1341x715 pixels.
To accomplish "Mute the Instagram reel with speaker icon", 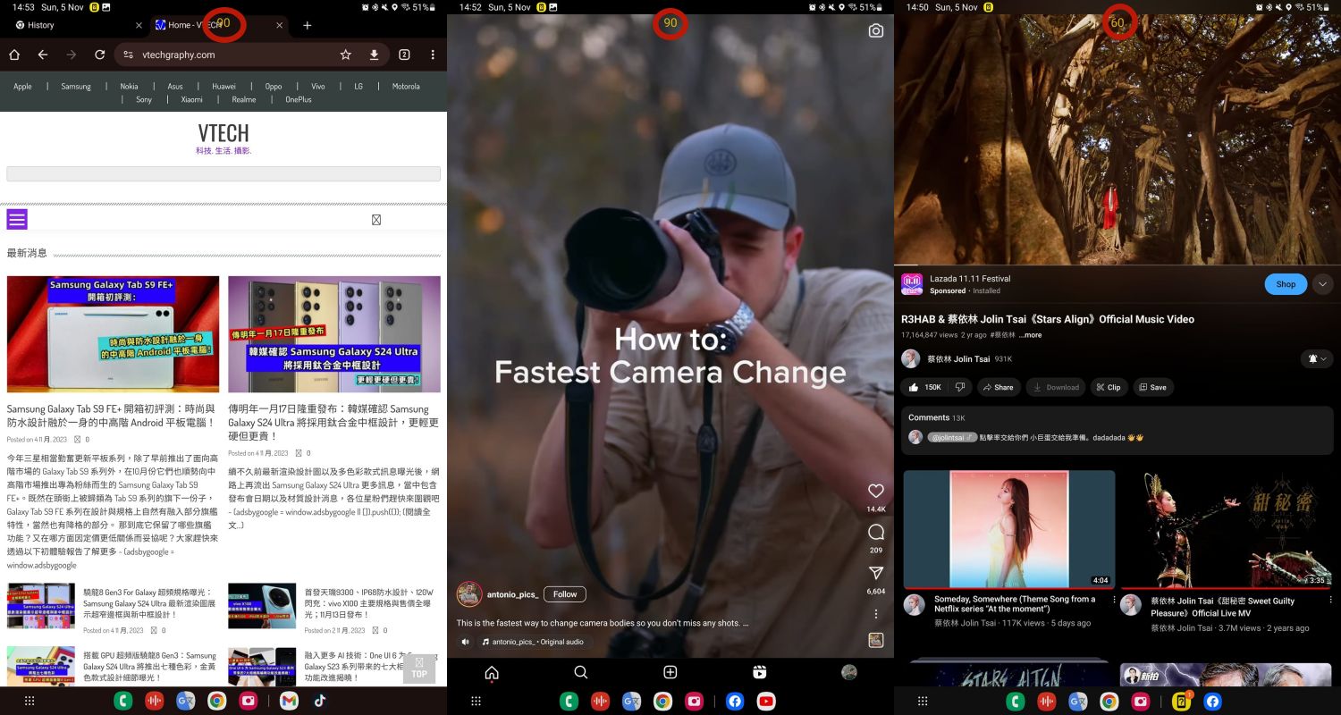I will click(466, 642).
